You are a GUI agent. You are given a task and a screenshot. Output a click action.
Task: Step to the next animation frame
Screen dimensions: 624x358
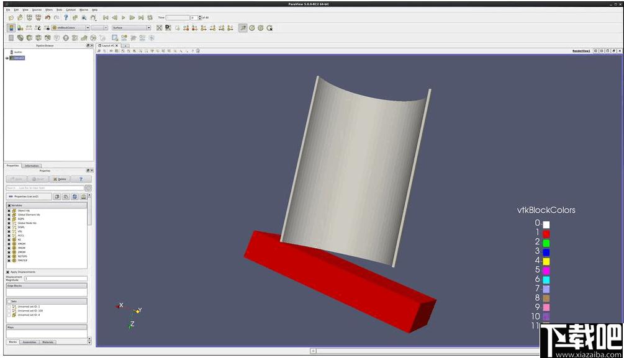coord(132,17)
